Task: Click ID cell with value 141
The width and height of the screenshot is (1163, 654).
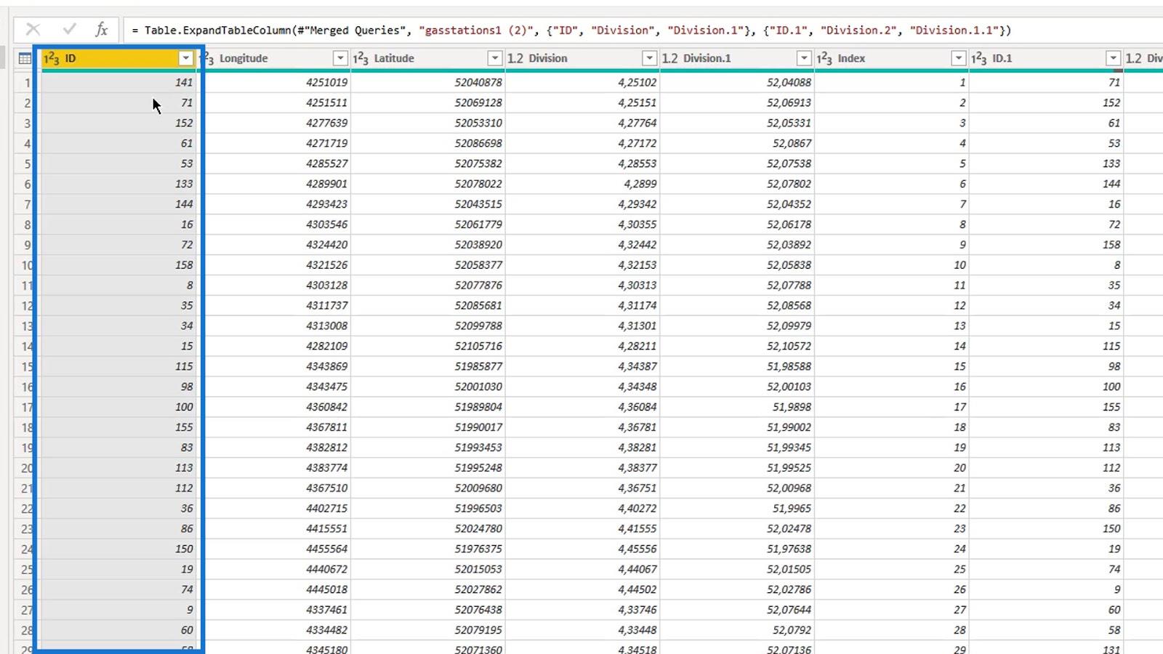Action: tap(119, 82)
